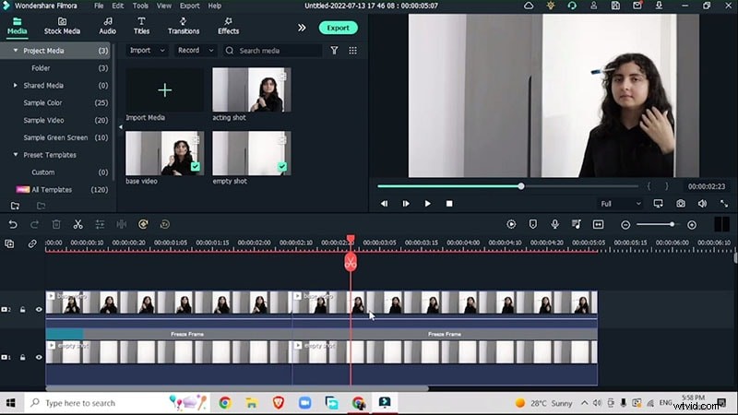The width and height of the screenshot is (738, 415).
Task: Hide video track 2 with eye
Action: (39, 309)
